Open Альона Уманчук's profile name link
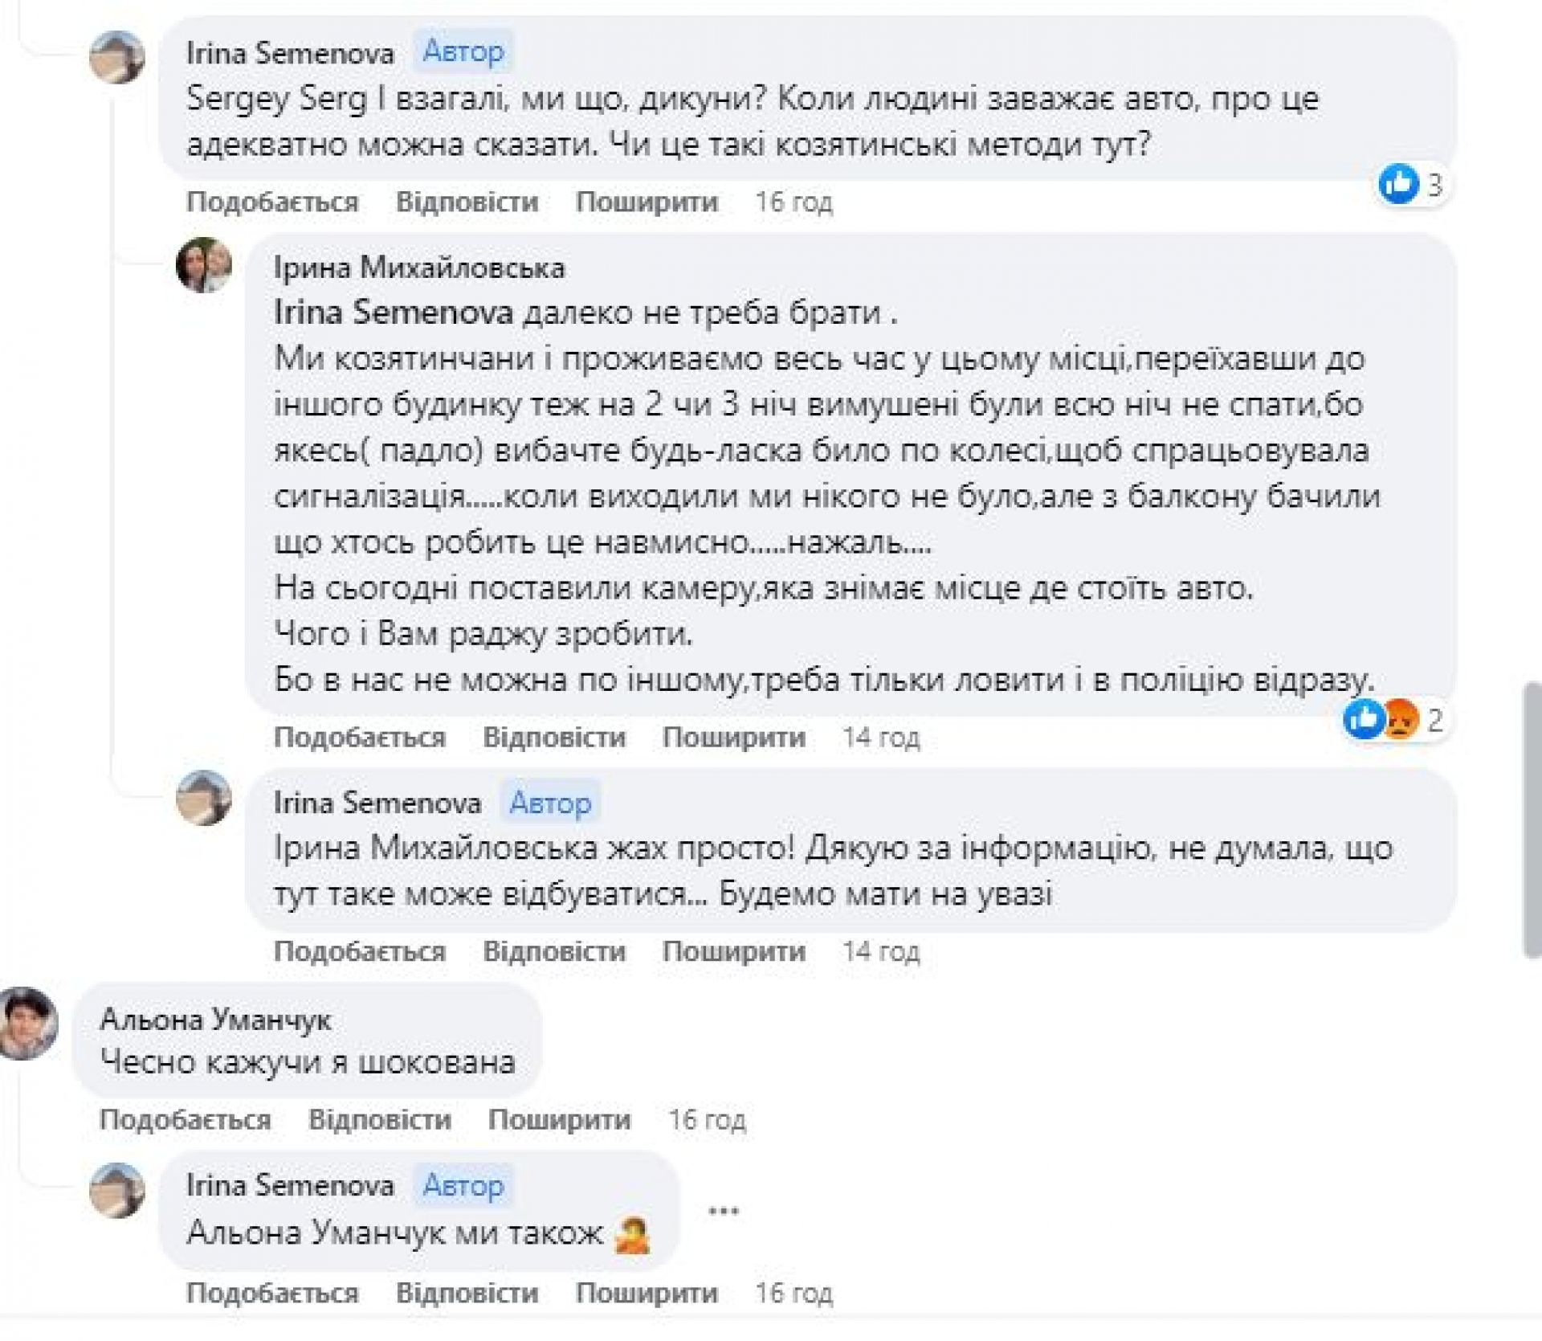 [215, 1020]
